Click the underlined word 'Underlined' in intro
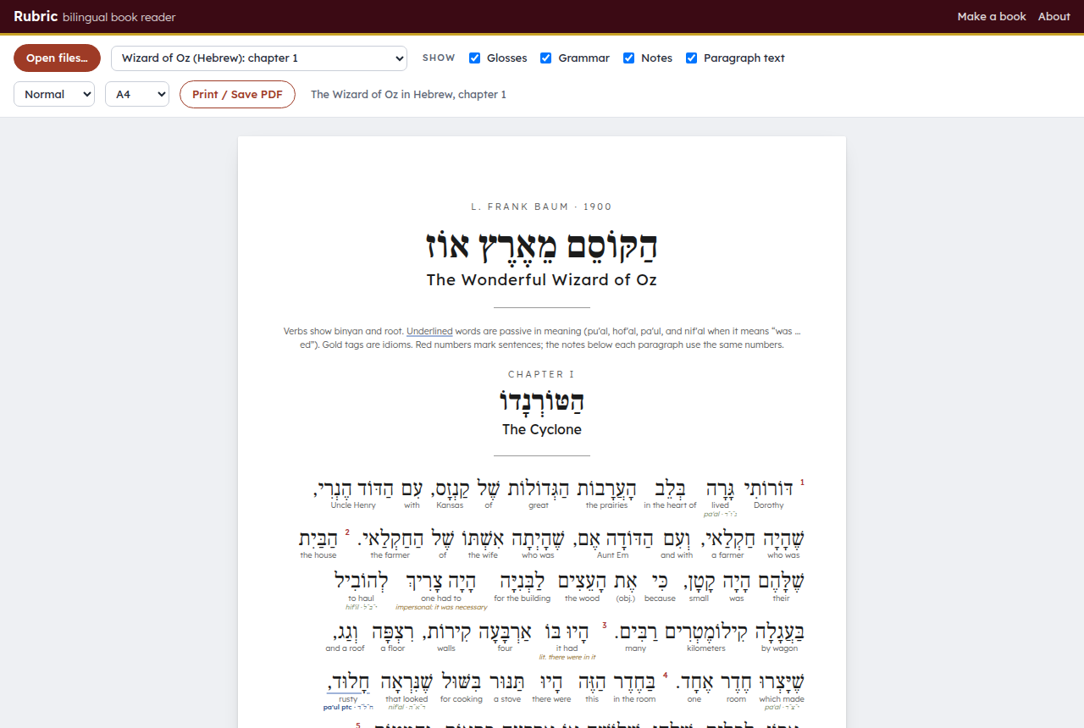 tap(429, 331)
